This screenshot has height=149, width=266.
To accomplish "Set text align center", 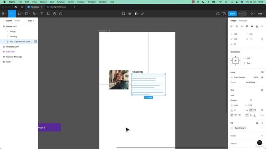I will 236,115.
